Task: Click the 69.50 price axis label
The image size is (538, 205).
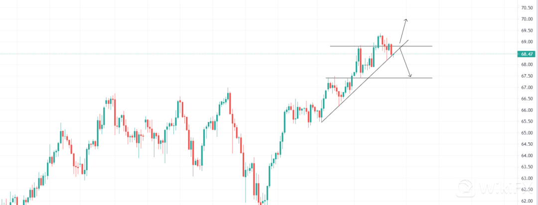Action: click(528, 31)
